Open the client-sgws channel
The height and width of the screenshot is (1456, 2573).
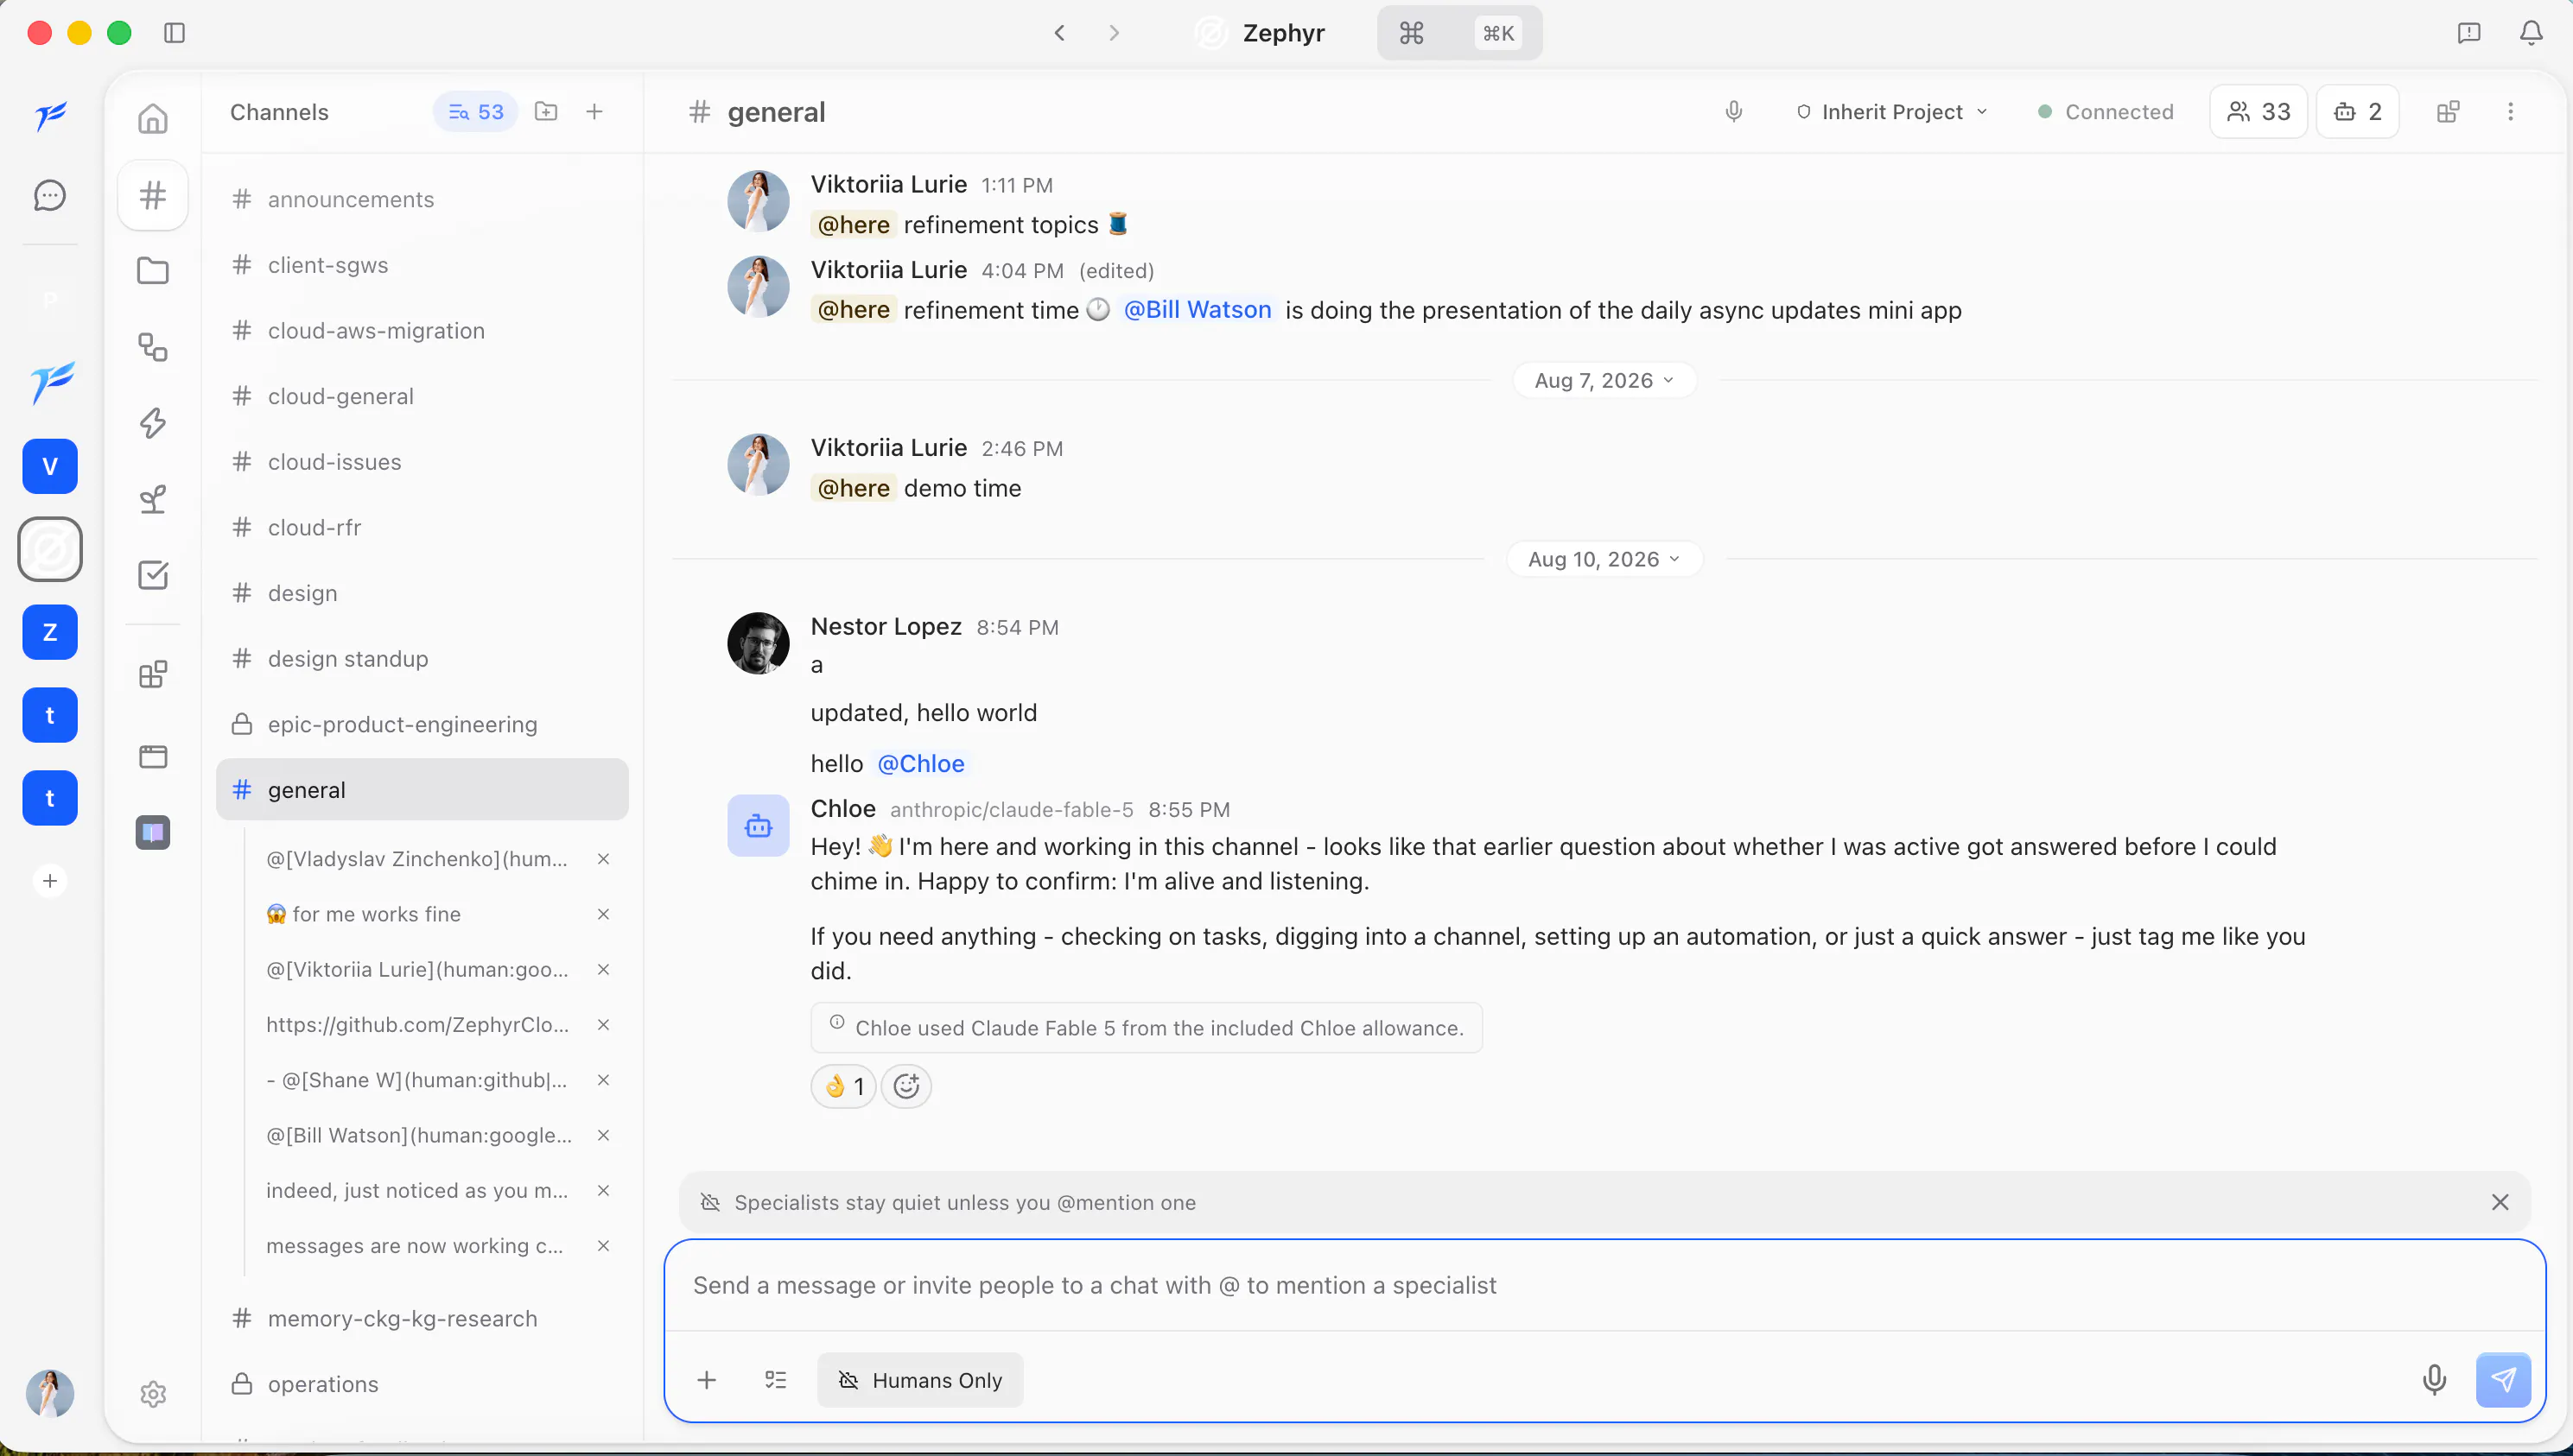(422, 265)
